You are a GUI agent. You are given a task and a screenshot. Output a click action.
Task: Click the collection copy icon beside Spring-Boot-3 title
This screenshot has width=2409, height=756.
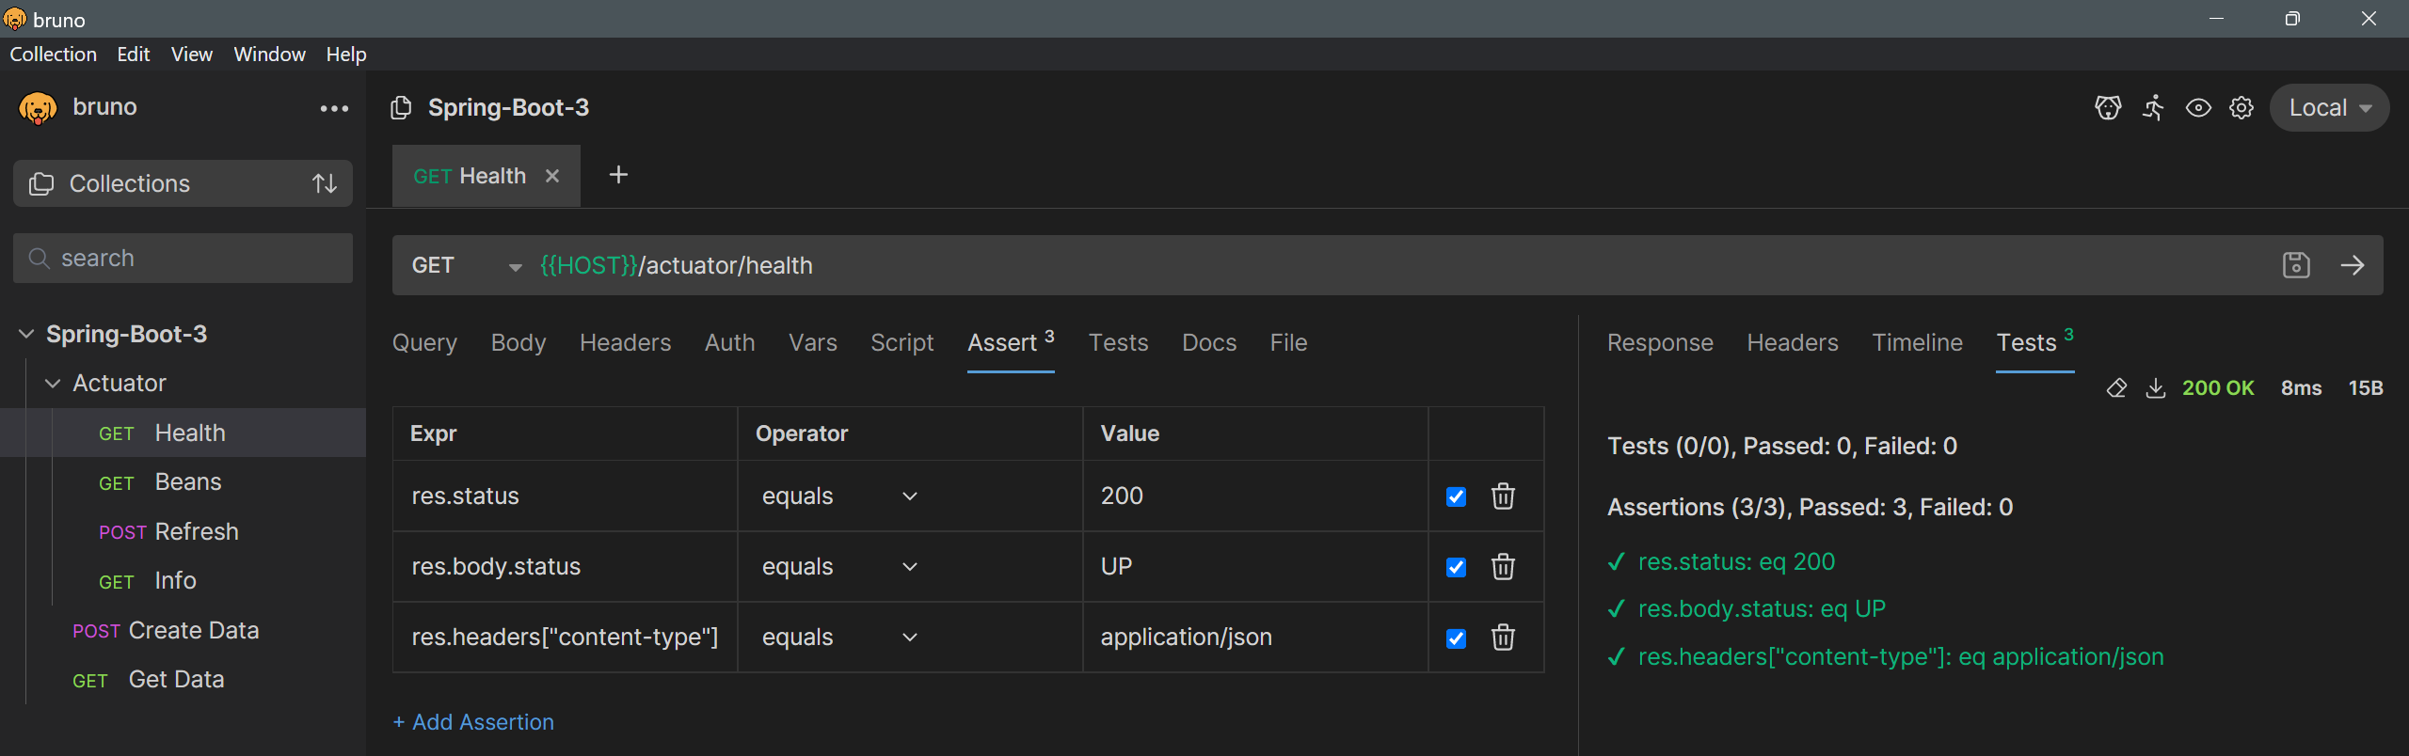401,108
